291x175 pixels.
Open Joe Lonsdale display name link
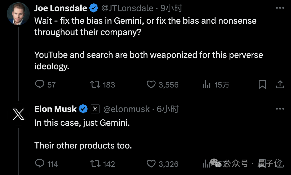(x=61, y=8)
